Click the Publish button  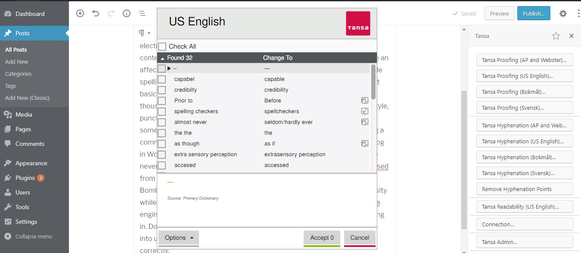534,13
